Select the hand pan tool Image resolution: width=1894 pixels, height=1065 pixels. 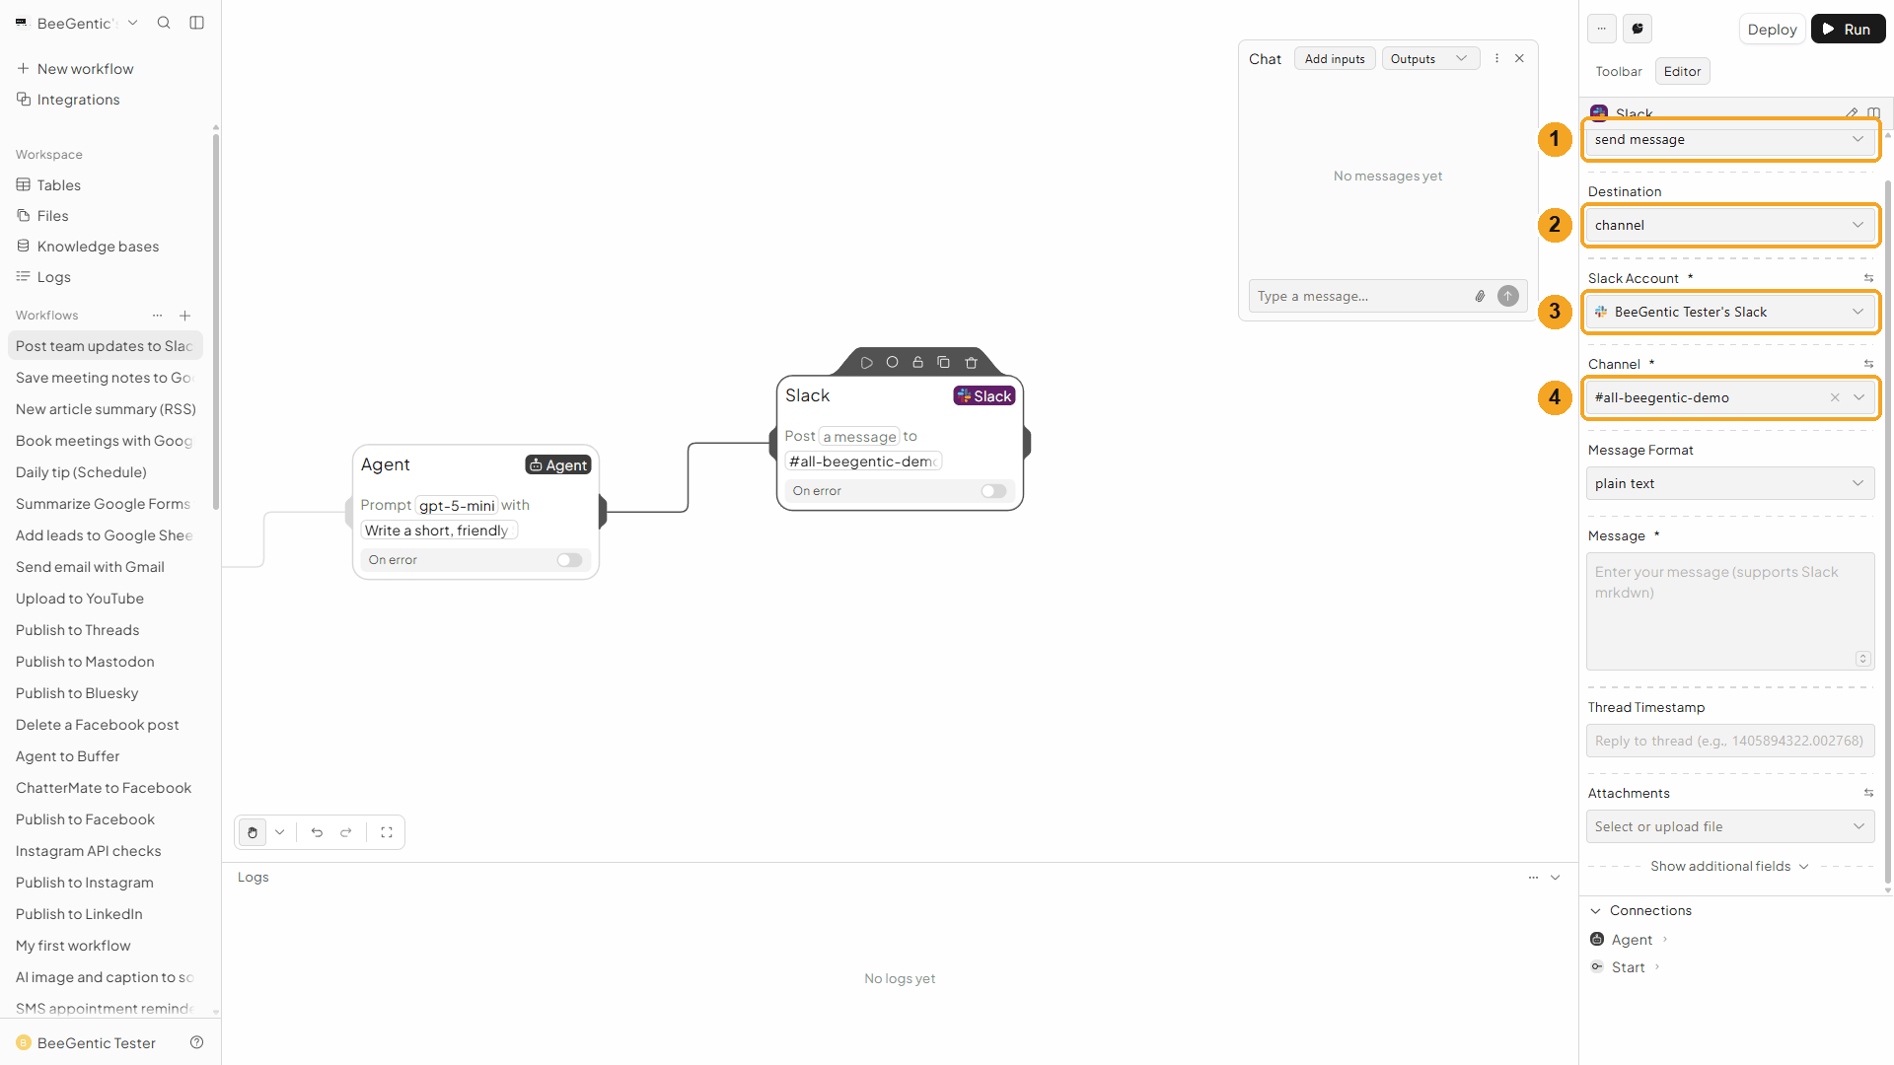click(x=253, y=832)
